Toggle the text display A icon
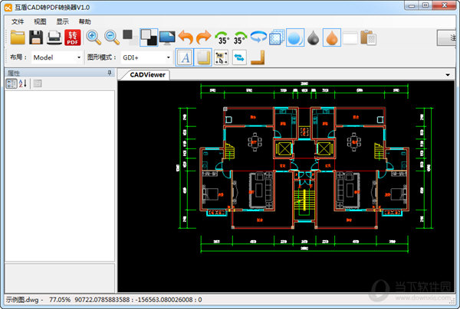Viewport: 460px width, 309px height. tap(185, 57)
